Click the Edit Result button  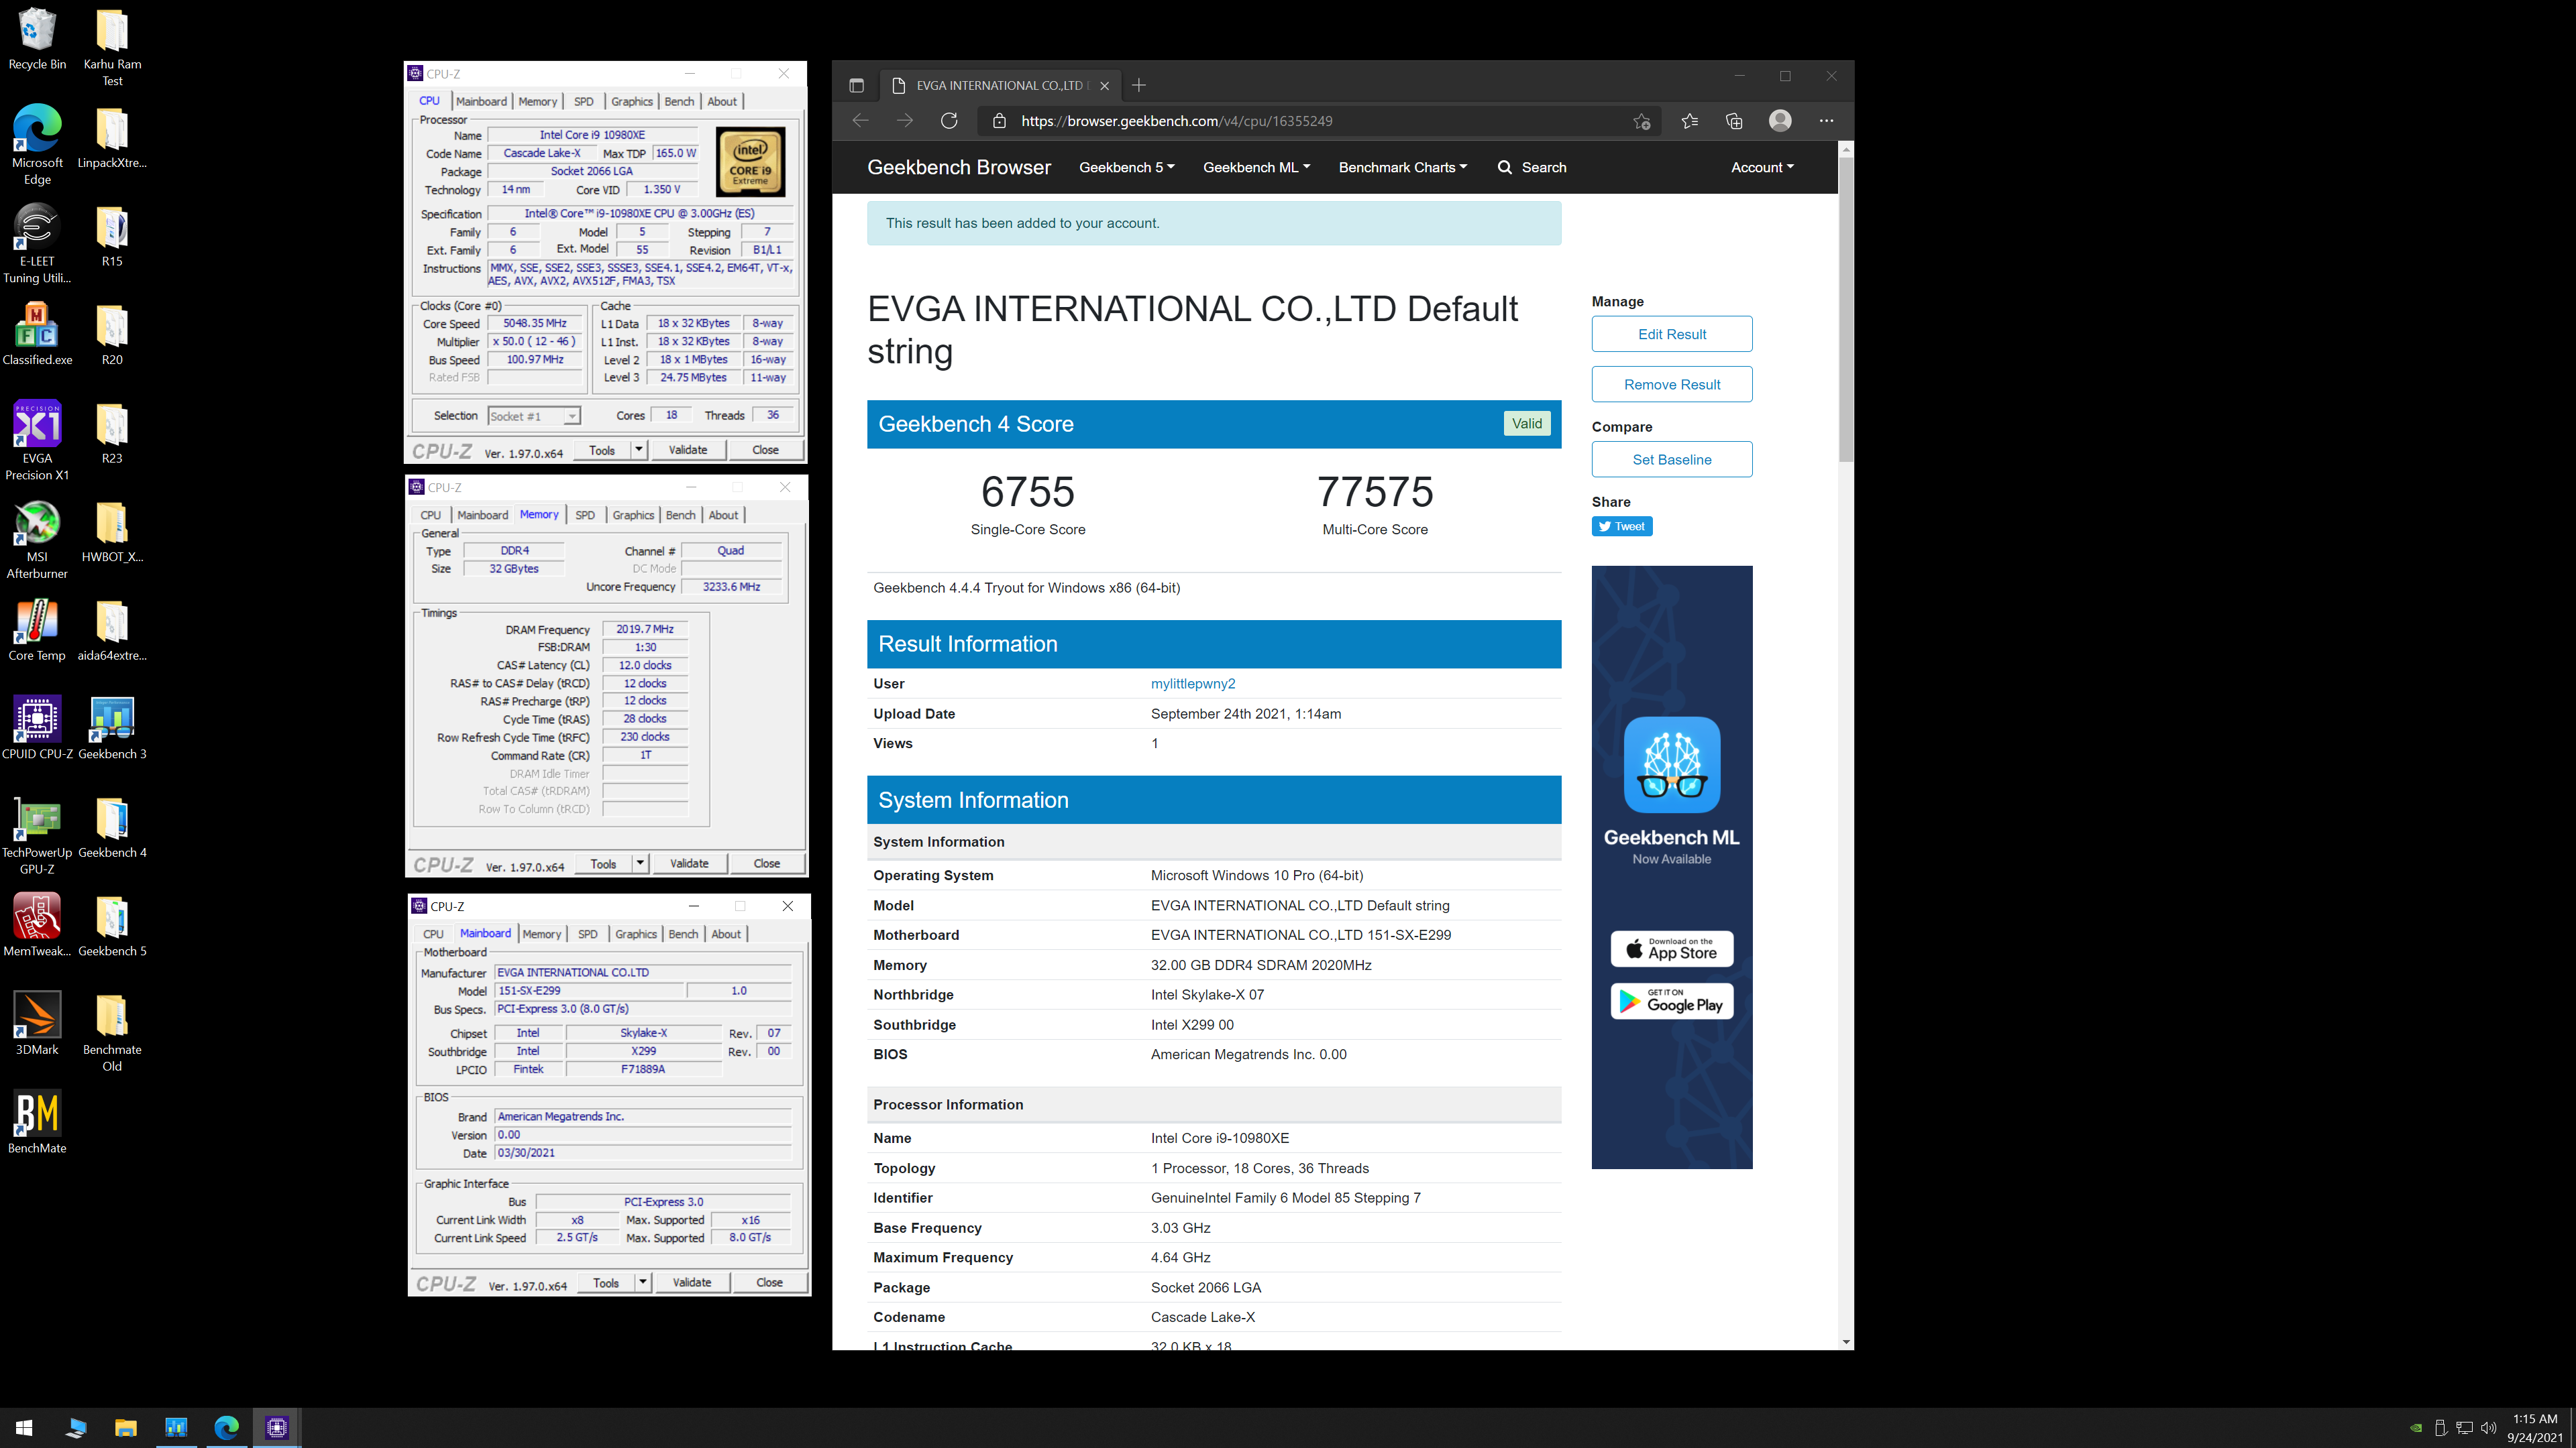[x=1672, y=334]
